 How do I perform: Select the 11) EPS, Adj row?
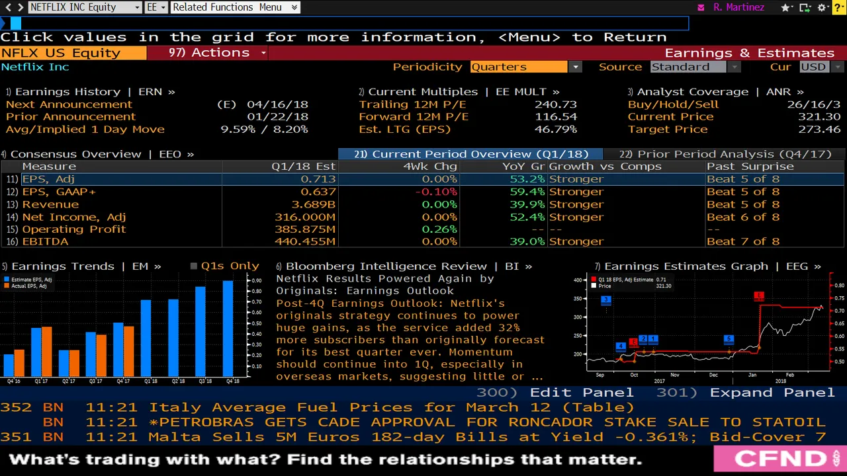click(x=422, y=179)
